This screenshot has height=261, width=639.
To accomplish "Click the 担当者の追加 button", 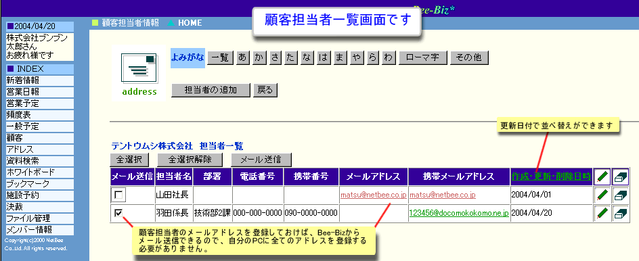I will click(x=211, y=90).
